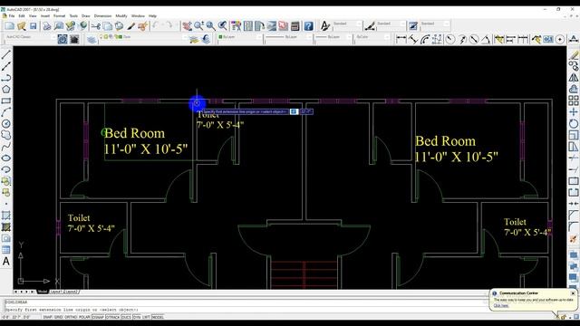The width and height of the screenshot is (580, 326).
Task: Toggle GRID display in status bar
Action: point(58,317)
